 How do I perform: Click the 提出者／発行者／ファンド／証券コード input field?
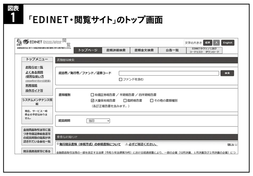pyautogui.click(x=169, y=73)
